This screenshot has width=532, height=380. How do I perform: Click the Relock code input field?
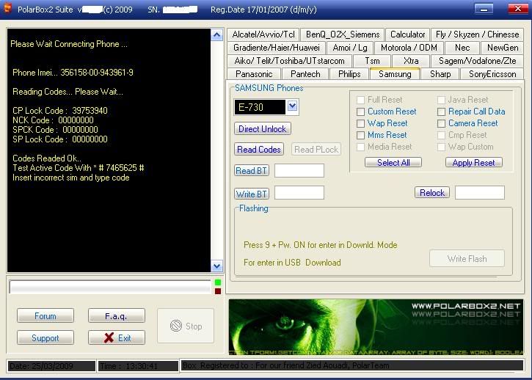click(480, 193)
